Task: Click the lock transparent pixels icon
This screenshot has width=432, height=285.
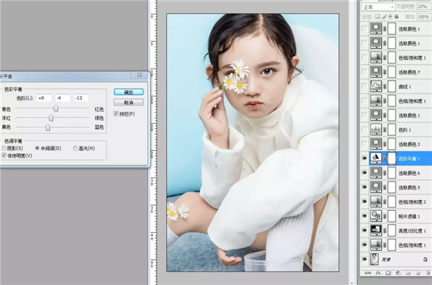Action: pos(378,17)
